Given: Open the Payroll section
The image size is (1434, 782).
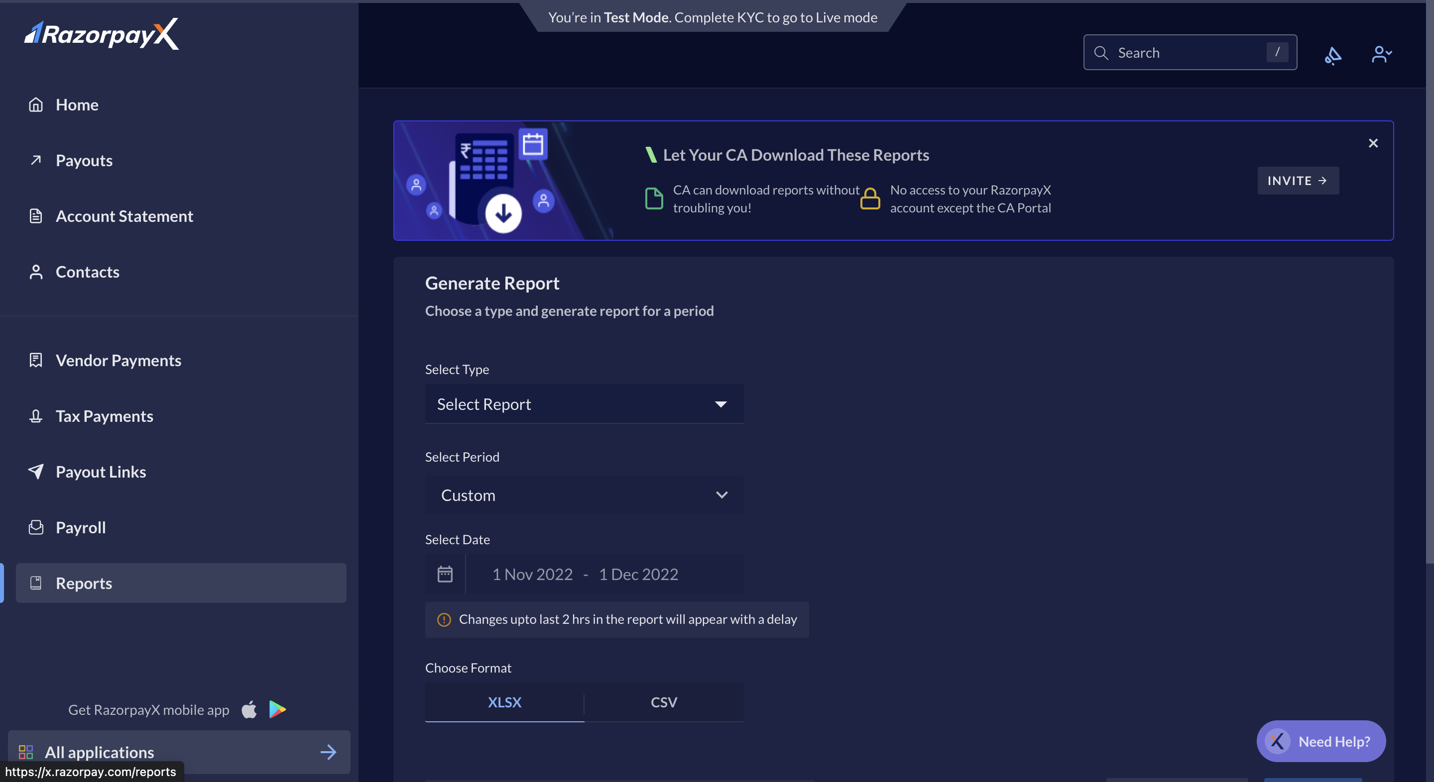Looking at the screenshot, I should point(80,527).
